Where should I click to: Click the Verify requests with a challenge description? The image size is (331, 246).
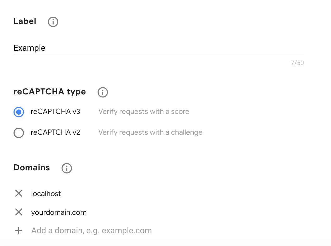[x=150, y=133]
